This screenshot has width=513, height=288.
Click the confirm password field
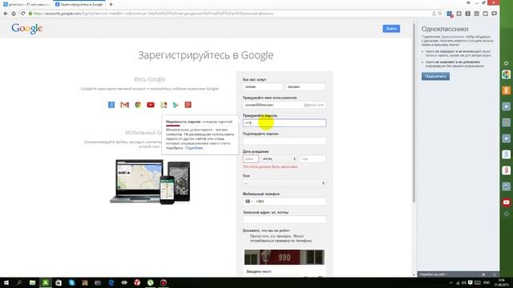(285, 141)
